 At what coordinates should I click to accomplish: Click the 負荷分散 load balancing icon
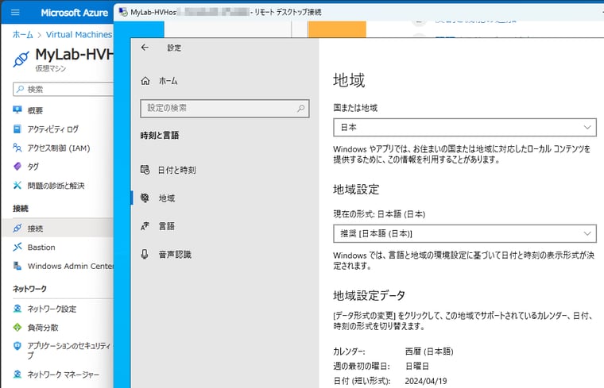(x=17, y=327)
